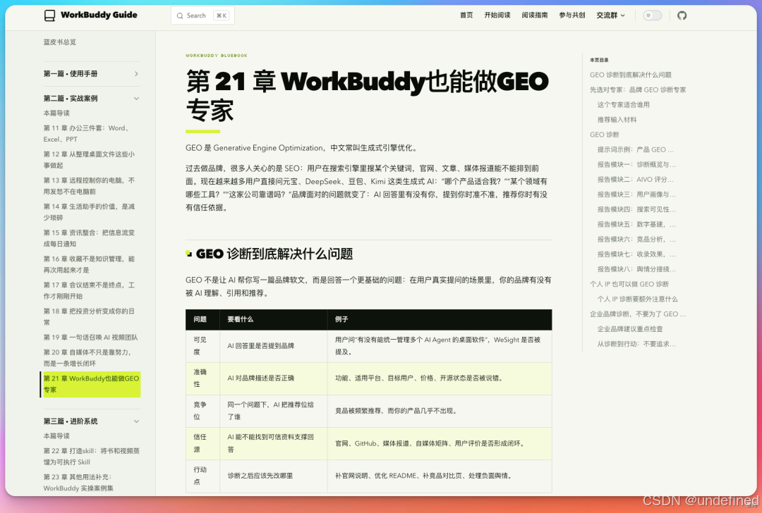Jump to 从诊断到行动：不要追求 outline entry

click(x=636, y=344)
